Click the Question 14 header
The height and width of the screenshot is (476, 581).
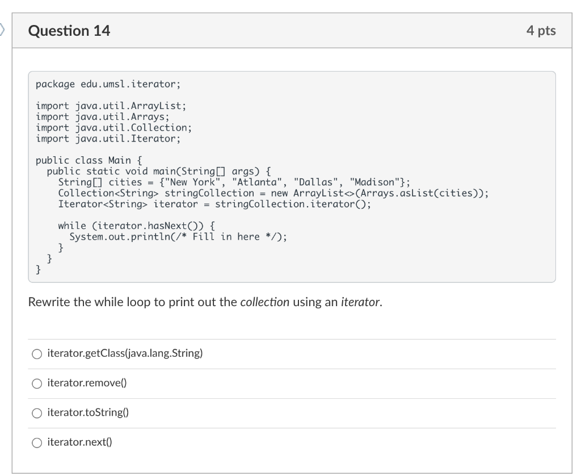pyautogui.click(x=70, y=31)
